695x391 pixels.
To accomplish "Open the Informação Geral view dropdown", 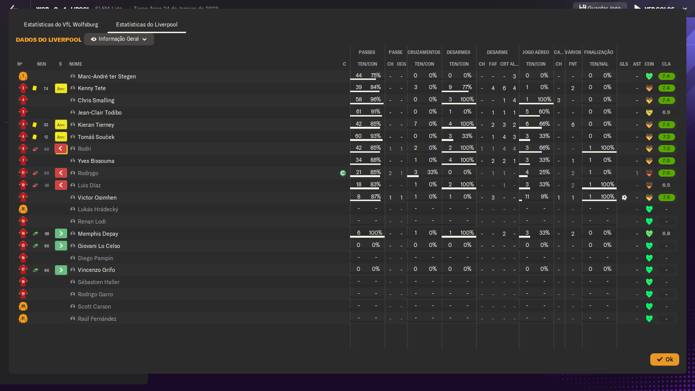I will point(119,39).
